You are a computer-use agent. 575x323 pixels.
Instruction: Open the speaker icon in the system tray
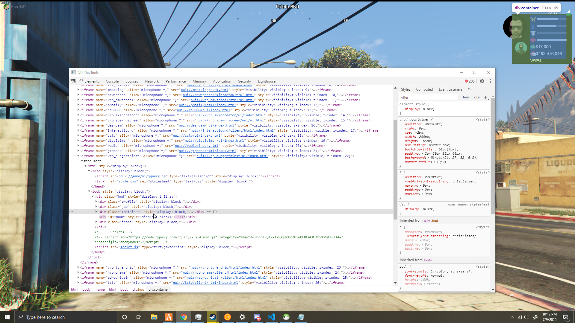click(x=527, y=317)
